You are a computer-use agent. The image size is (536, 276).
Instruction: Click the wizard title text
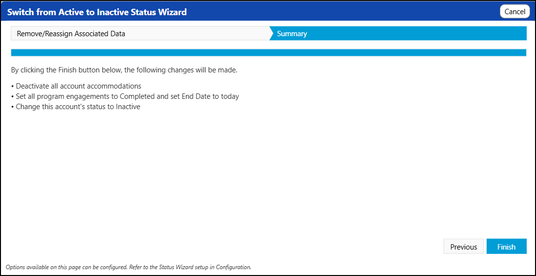pyautogui.click(x=97, y=12)
